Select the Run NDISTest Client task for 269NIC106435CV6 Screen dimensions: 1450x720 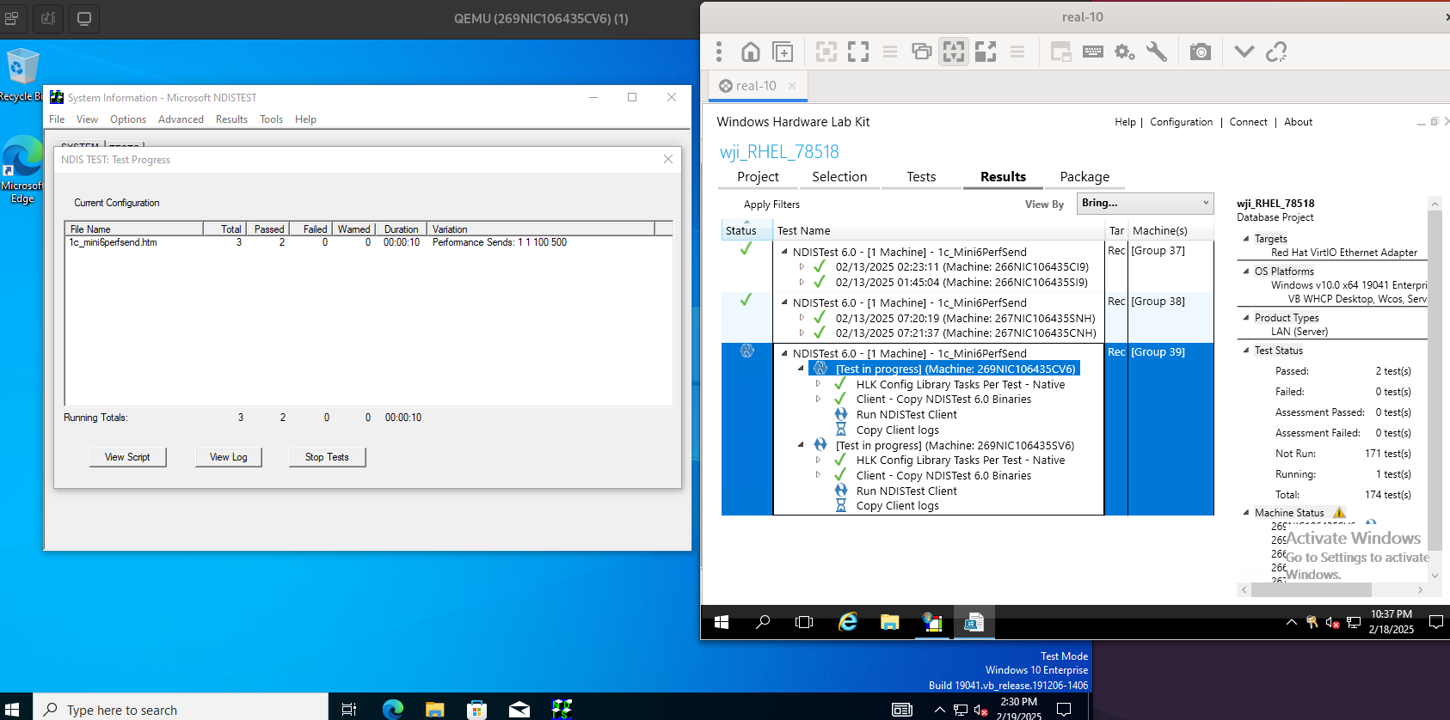click(x=906, y=415)
